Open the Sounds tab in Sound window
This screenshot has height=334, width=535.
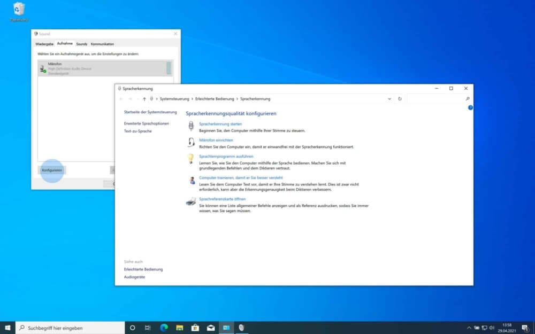(81, 44)
